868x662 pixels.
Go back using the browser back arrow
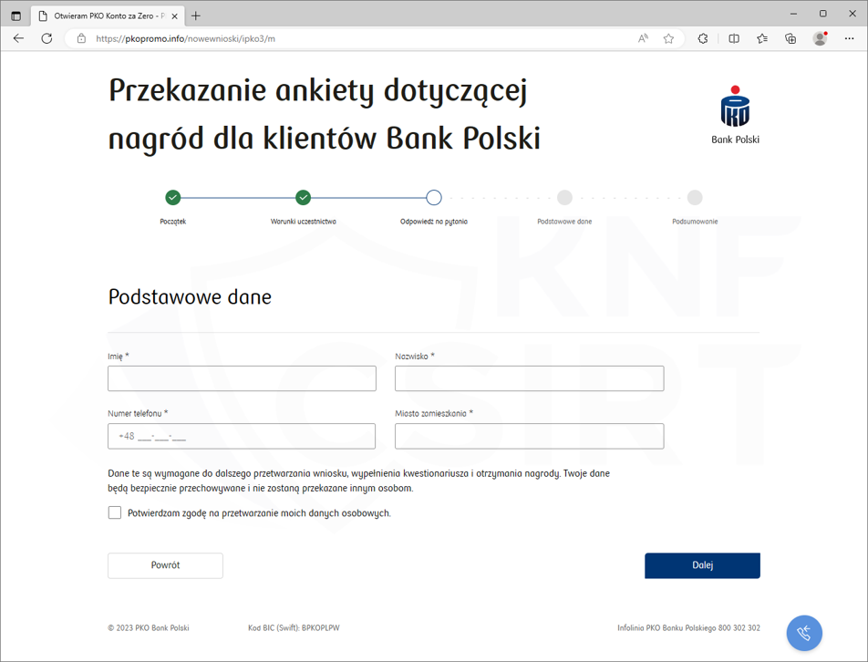click(x=18, y=38)
